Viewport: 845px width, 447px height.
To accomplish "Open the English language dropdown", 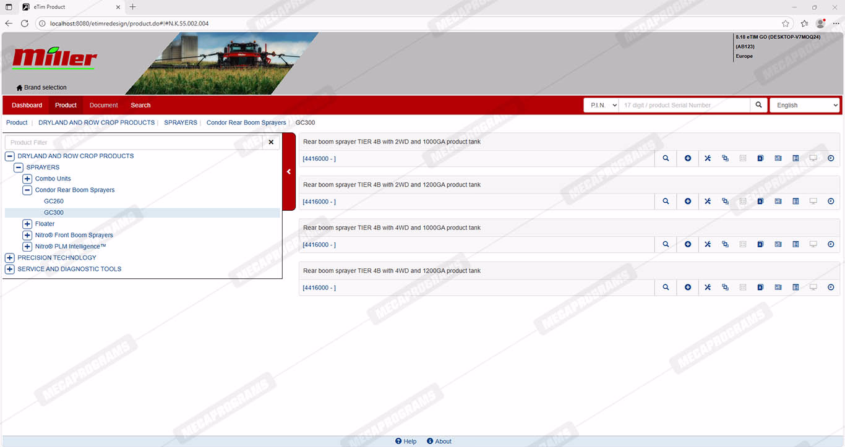I will click(804, 105).
